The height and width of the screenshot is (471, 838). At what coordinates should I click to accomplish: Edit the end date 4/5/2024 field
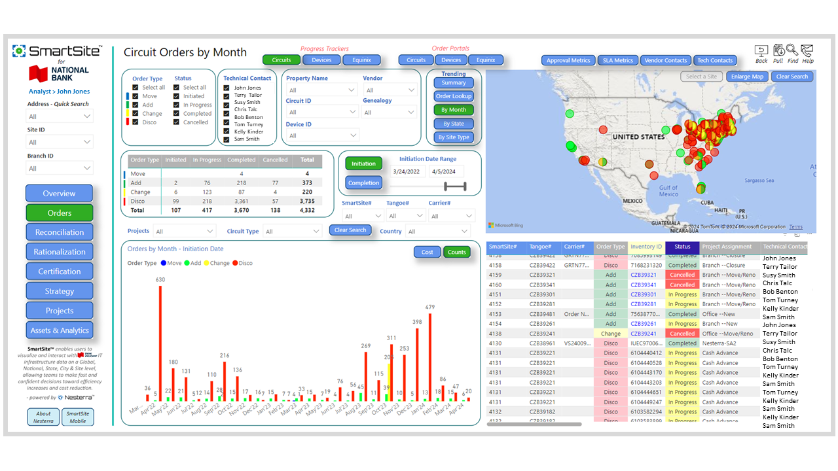click(446, 171)
